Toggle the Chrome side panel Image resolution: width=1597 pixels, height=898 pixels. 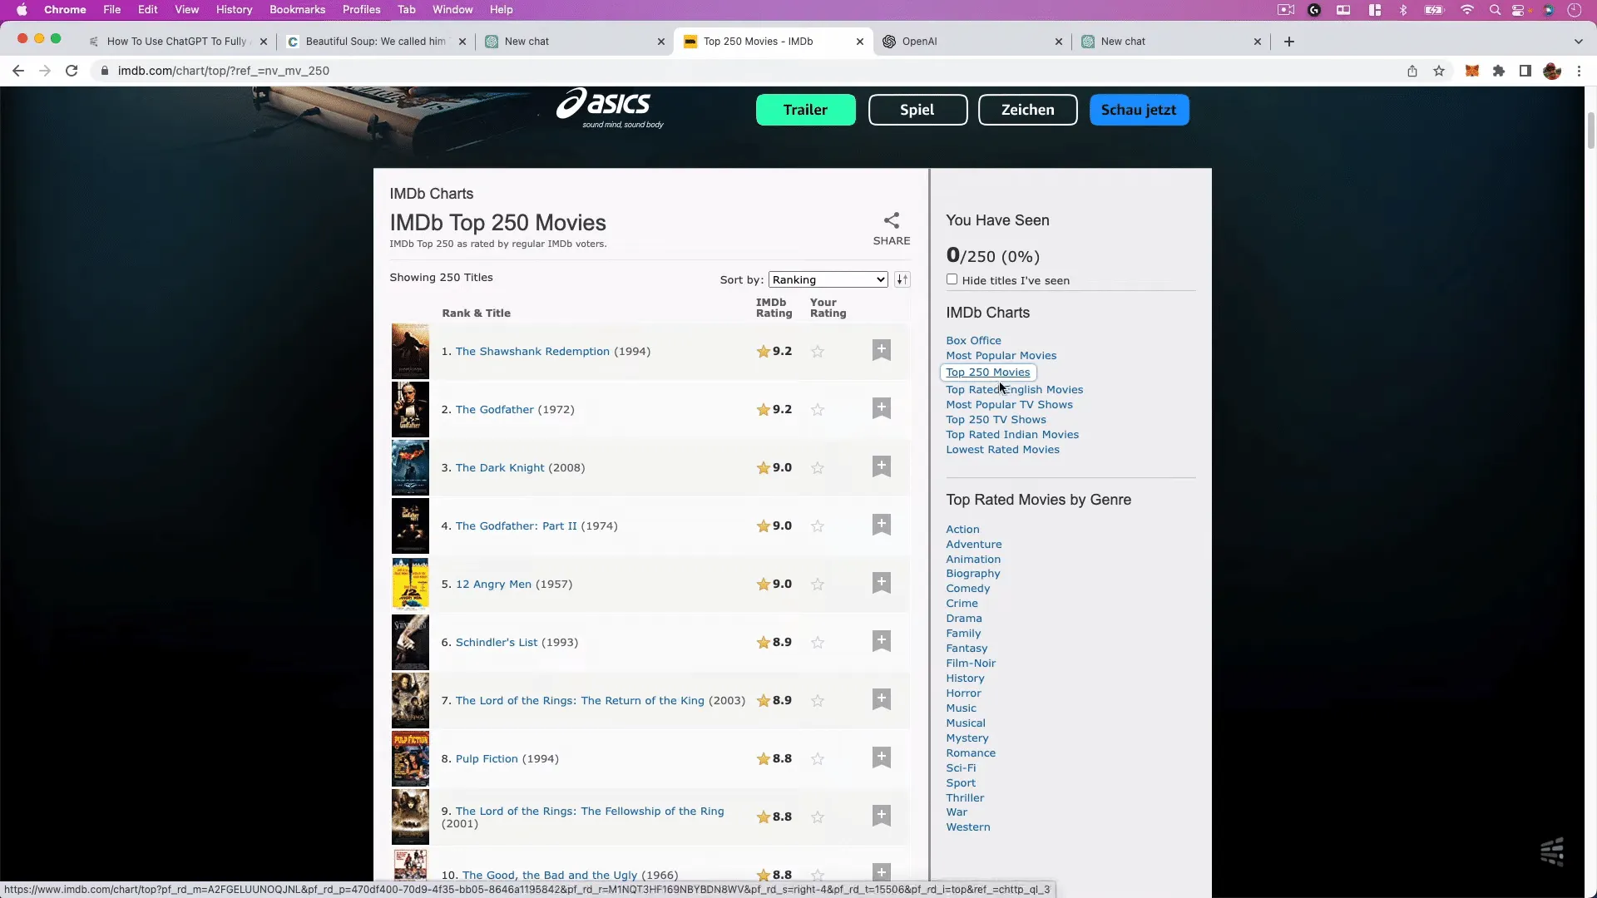pos(1525,71)
